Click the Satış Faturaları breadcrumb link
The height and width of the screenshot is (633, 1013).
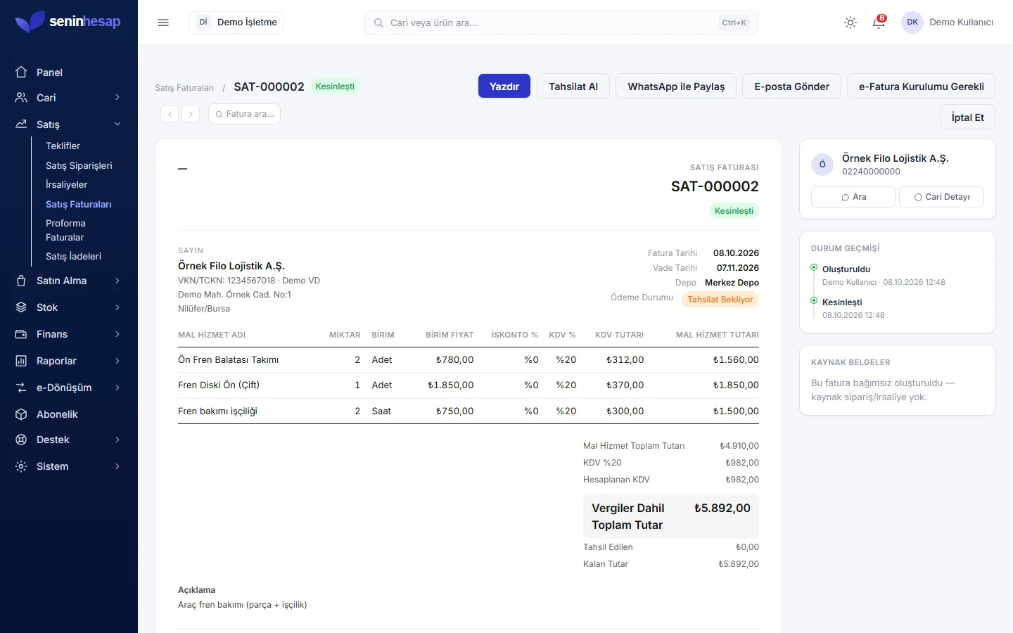pyautogui.click(x=184, y=88)
